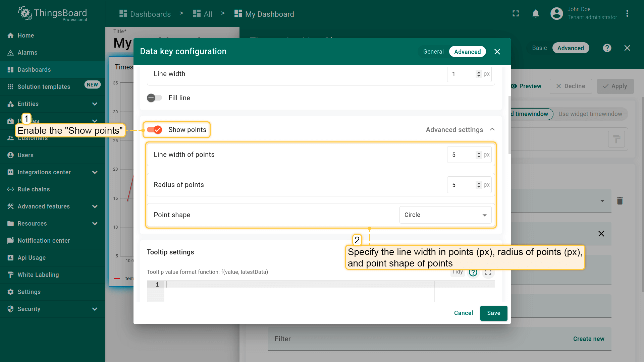Disable the Show points toggle
This screenshot has height=362, width=644.
pos(155,130)
